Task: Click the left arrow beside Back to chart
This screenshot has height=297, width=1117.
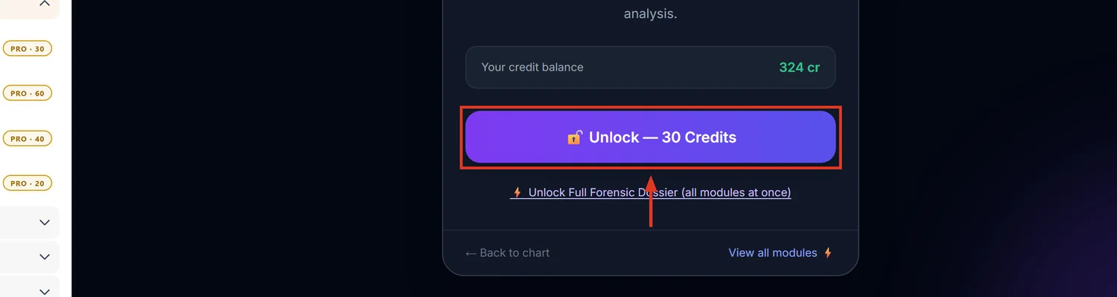Action: click(471, 253)
